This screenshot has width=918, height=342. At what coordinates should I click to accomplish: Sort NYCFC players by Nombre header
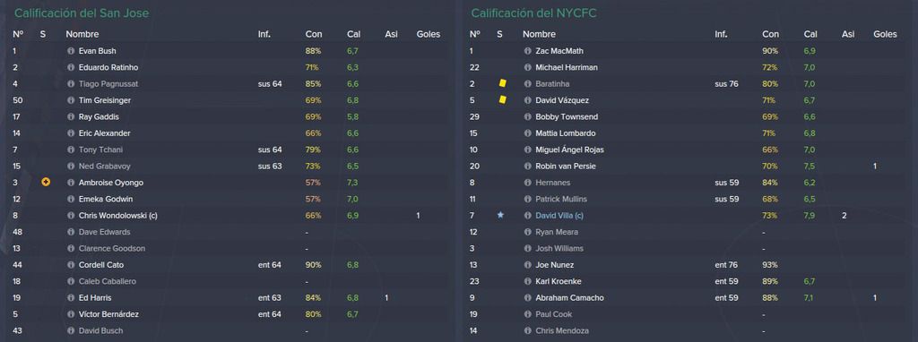pos(539,35)
